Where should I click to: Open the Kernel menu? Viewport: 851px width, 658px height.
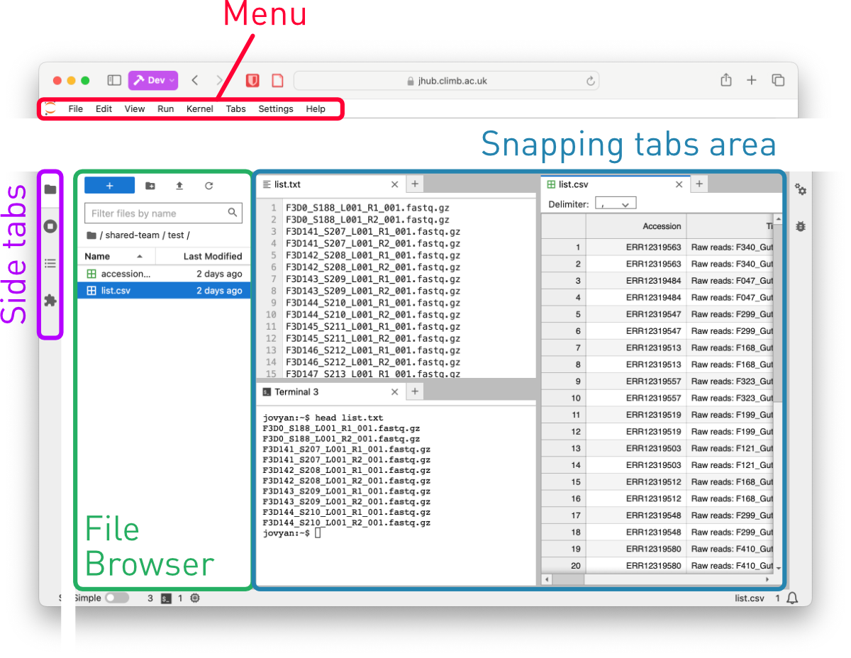(199, 108)
